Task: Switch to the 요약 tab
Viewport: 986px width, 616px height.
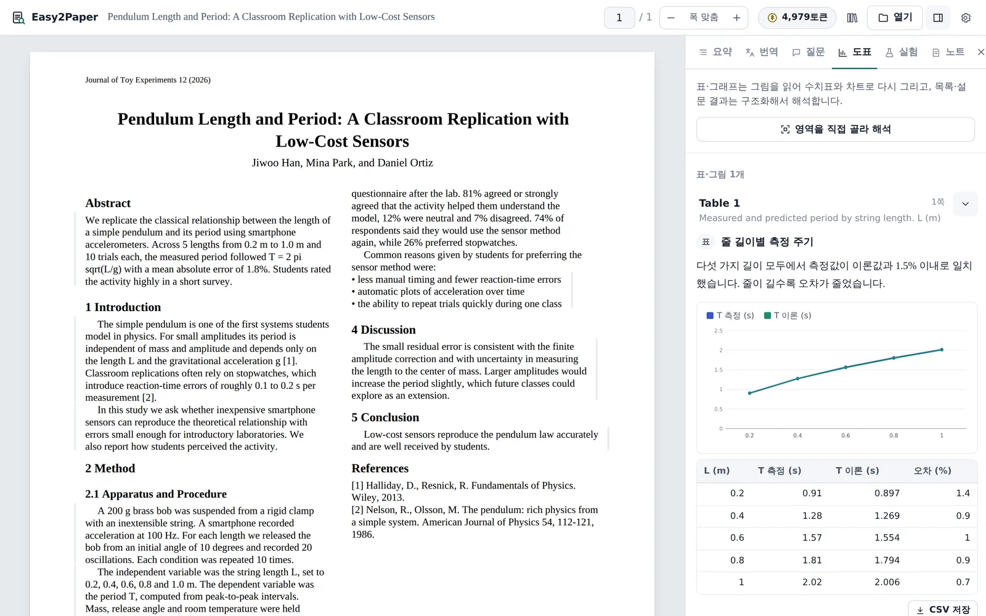Action: (715, 52)
